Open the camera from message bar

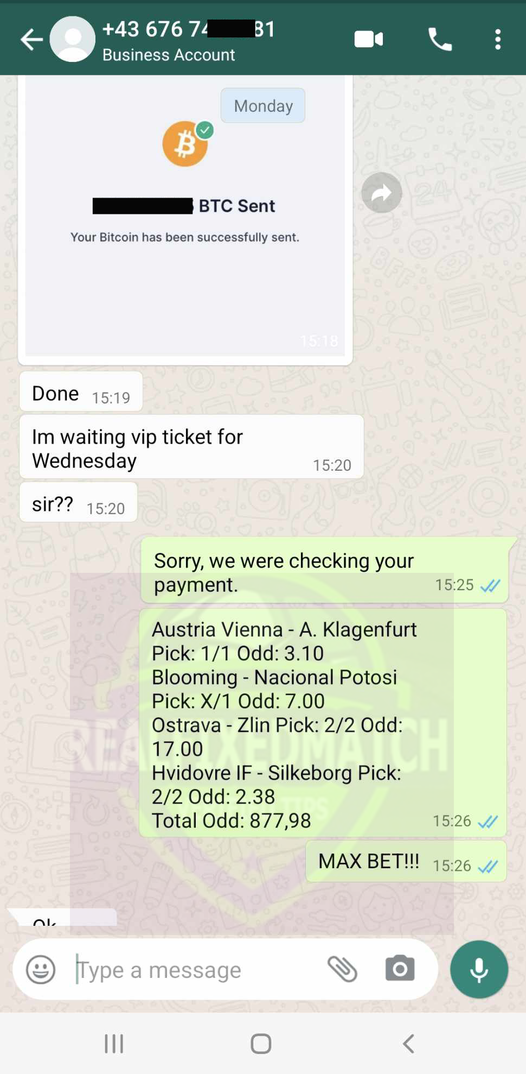pyautogui.click(x=400, y=969)
